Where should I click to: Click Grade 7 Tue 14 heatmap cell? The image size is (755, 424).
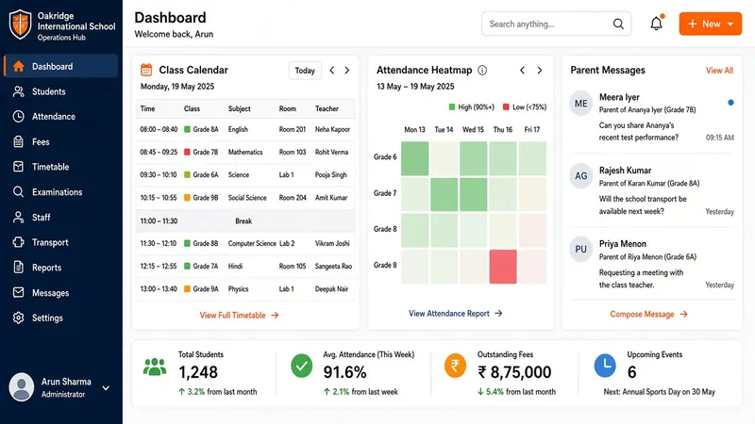tap(444, 194)
